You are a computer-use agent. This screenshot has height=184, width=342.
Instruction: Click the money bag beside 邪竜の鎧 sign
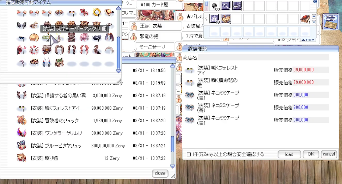pos(134,37)
